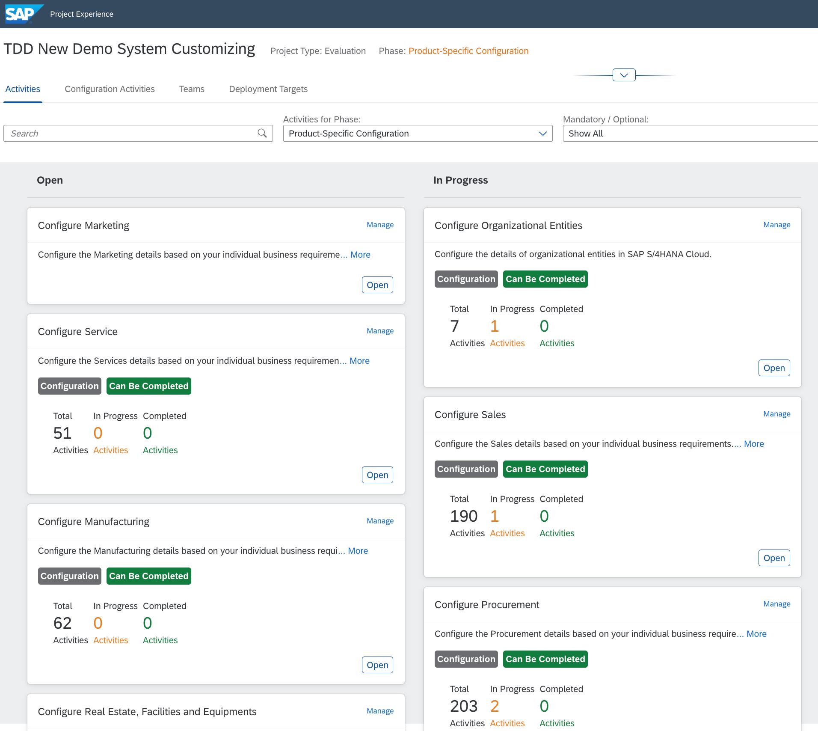Screen dimensions: 818x731
Task: Click the TDD New Demo System Customizing title
Action: tap(129, 49)
